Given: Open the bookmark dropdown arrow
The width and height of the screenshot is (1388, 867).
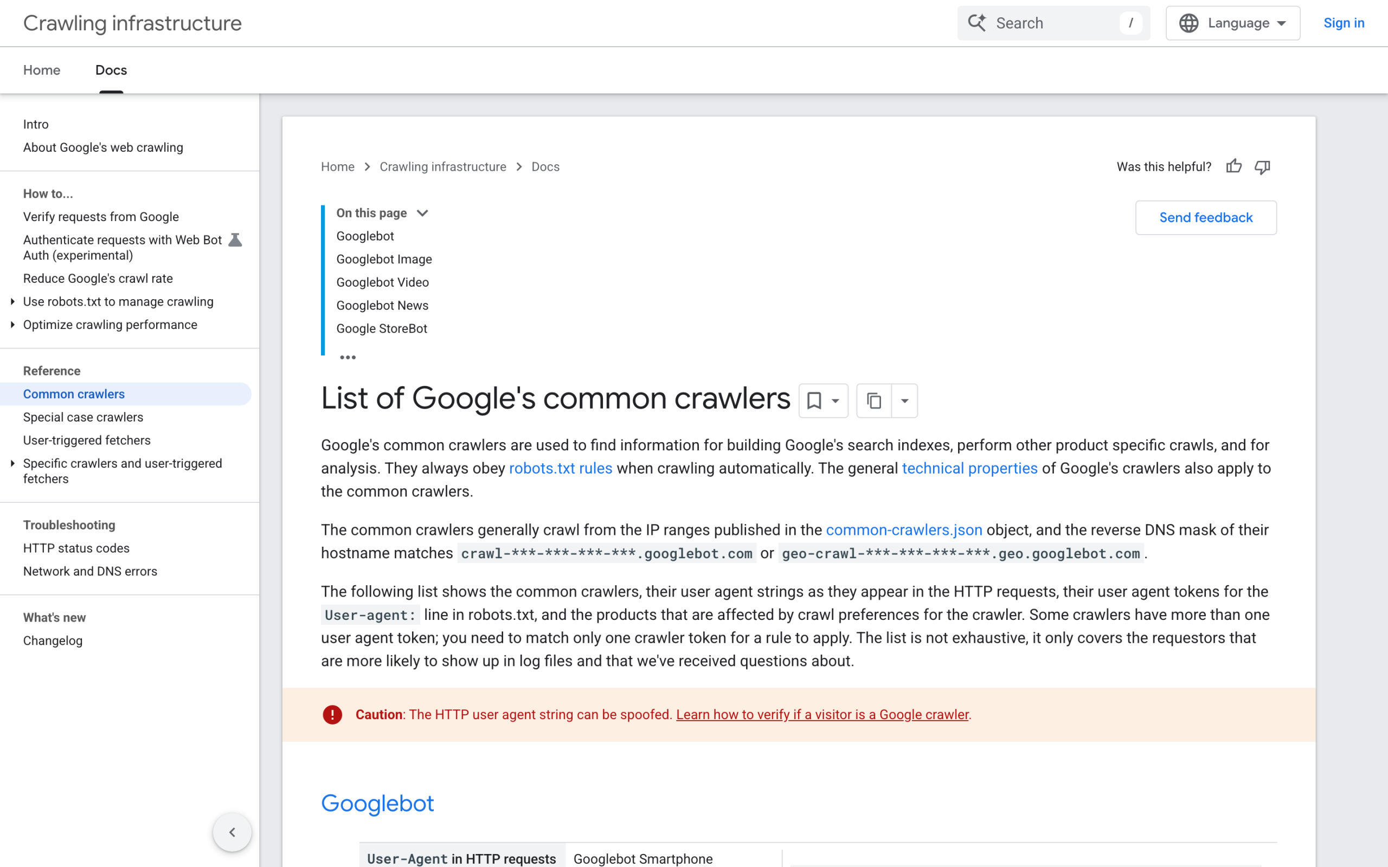Looking at the screenshot, I should (x=836, y=400).
